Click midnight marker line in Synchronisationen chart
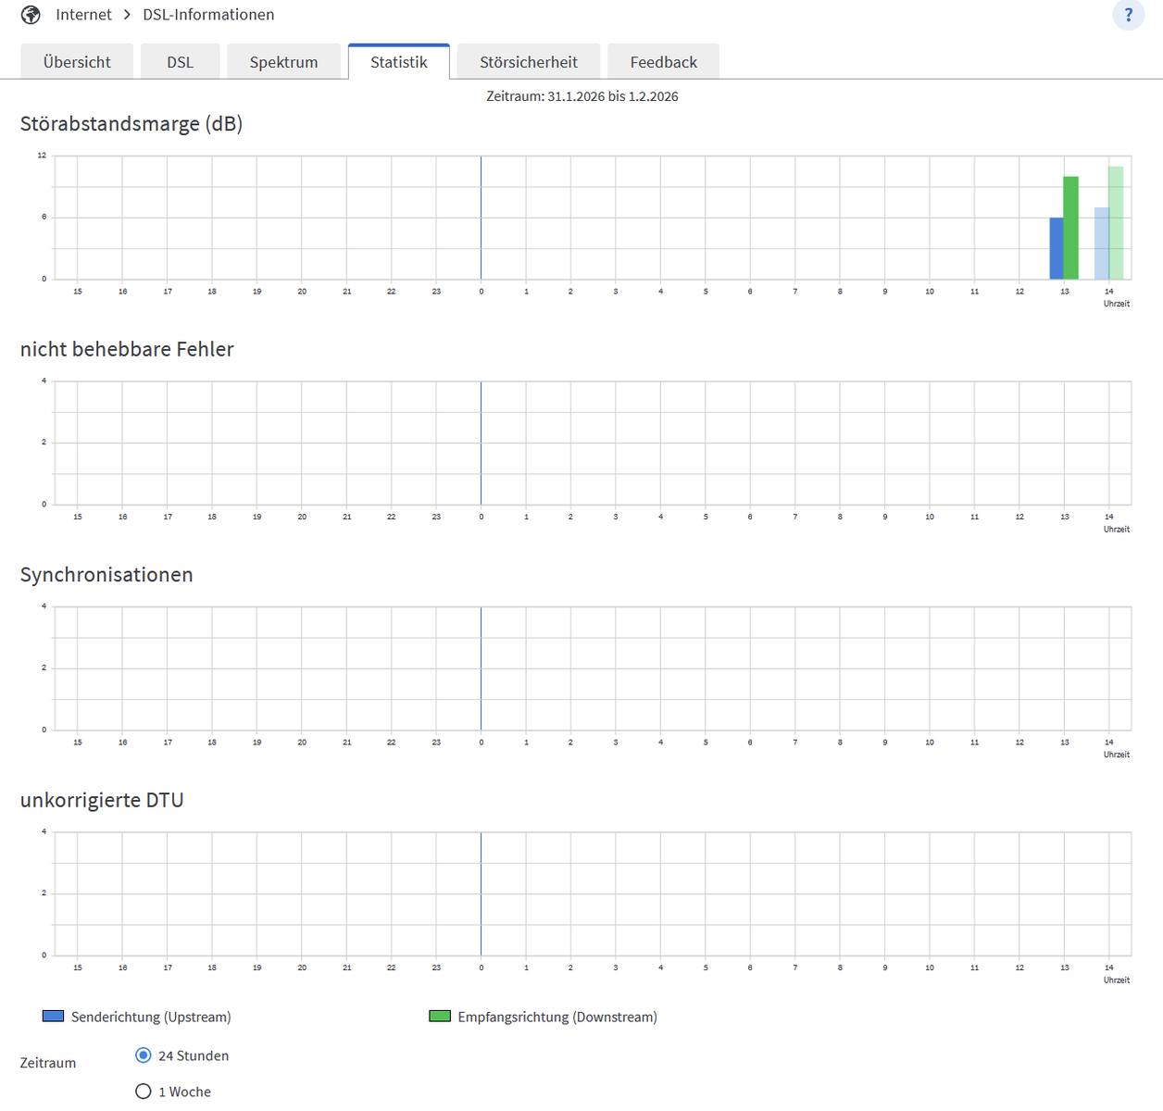 481,668
